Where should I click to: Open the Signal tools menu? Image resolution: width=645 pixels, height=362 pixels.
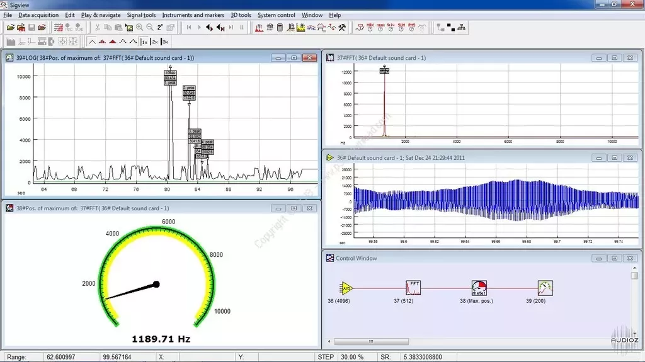click(x=141, y=15)
